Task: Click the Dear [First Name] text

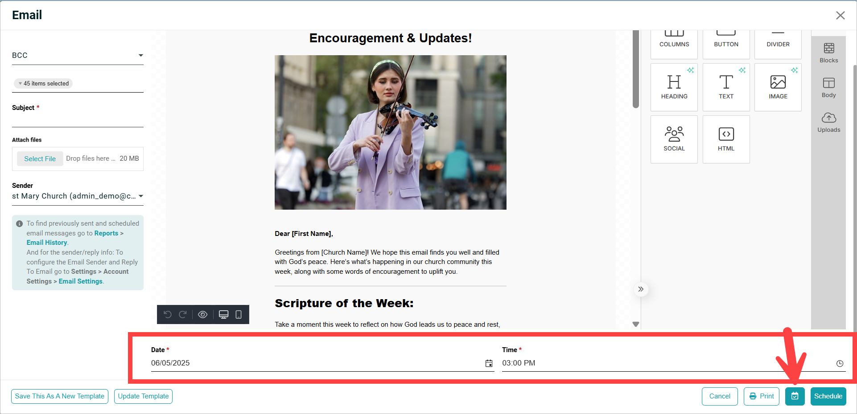Action: point(304,234)
